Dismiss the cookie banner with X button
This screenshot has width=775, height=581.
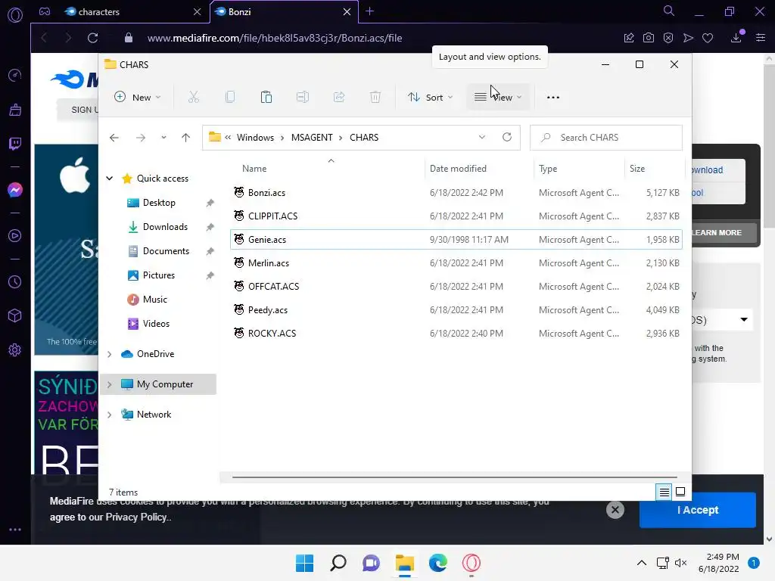click(x=615, y=510)
